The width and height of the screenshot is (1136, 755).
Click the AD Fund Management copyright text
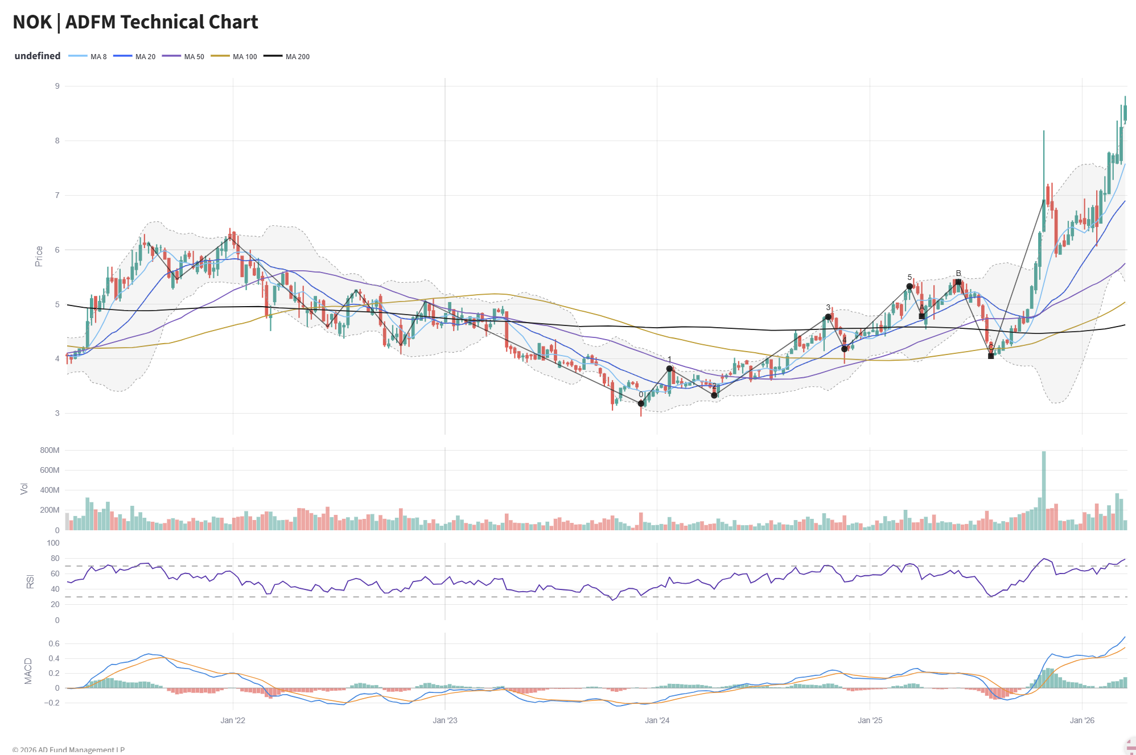68,749
